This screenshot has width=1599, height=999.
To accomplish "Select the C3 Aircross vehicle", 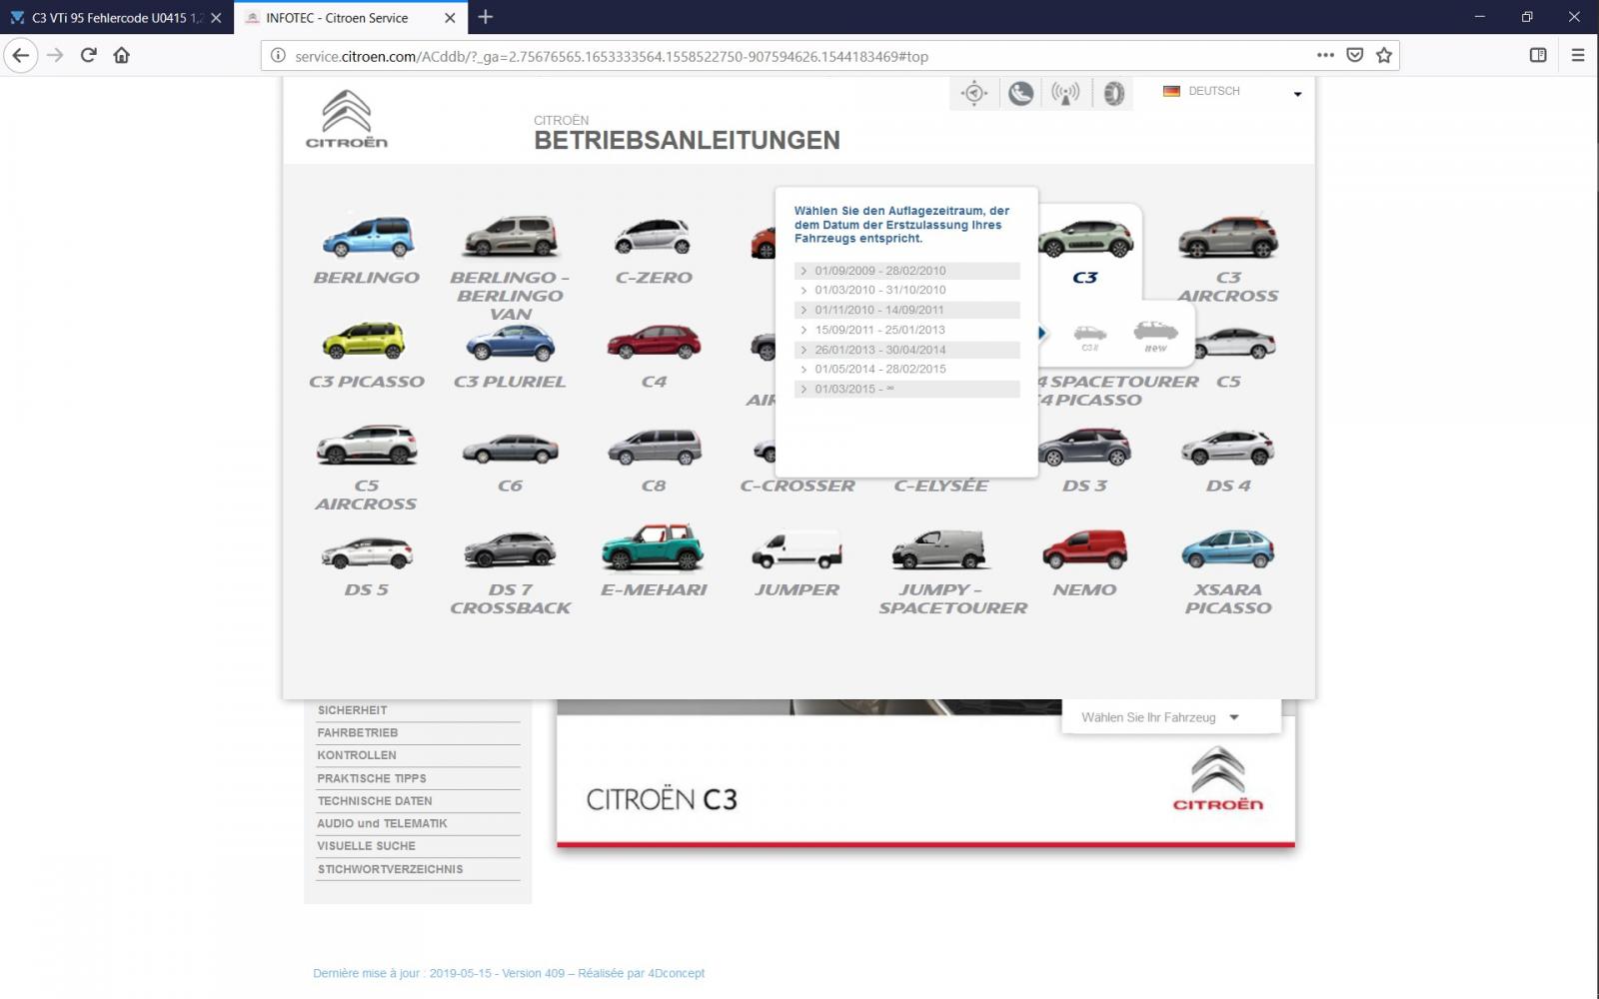I will coord(1228,237).
